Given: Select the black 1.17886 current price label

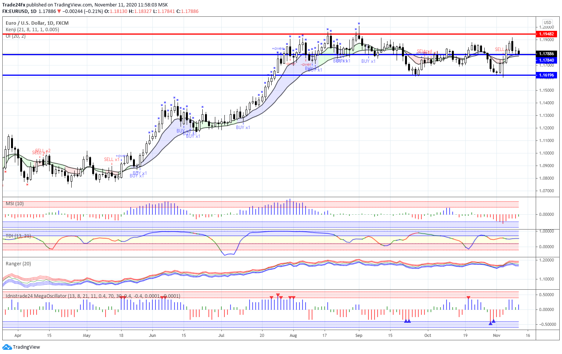Looking at the screenshot, I should click(546, 54).
